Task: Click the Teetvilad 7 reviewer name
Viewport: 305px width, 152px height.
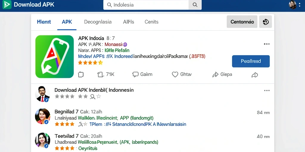Action: click(x=66, y=136)
